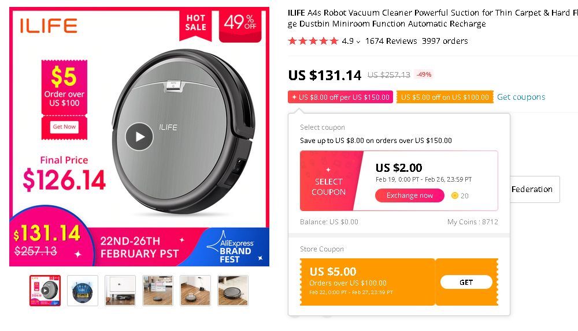The height and width of the screenshot is (331, 578).
Task: Open the Get coupons link
Action: point(521,97)
